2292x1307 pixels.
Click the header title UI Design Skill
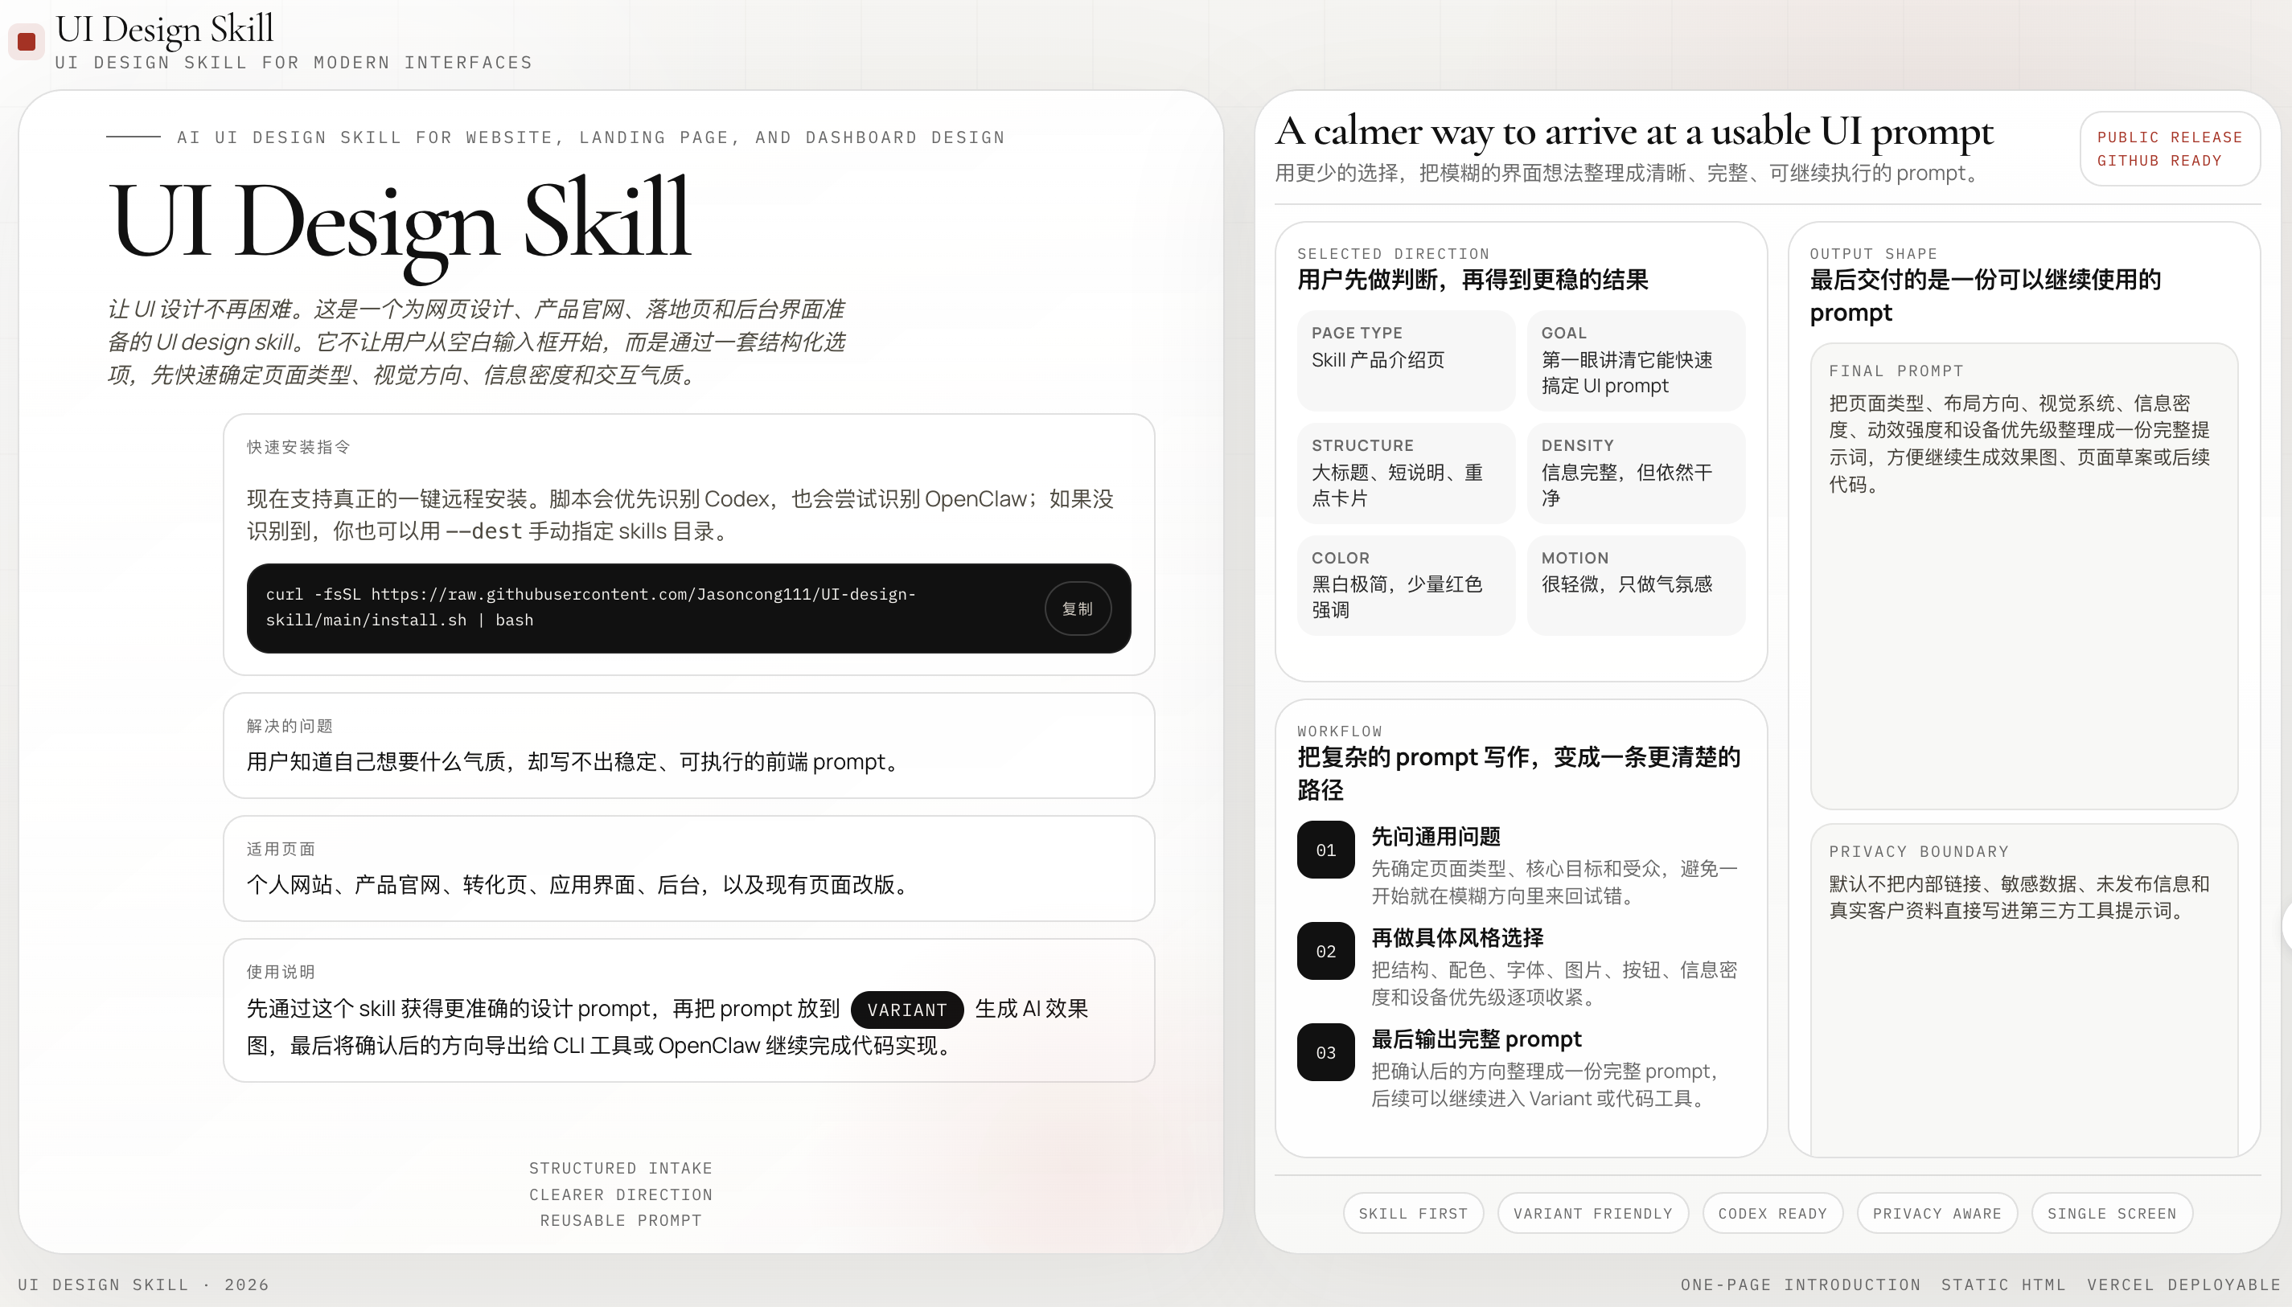[x=164, y=29]
